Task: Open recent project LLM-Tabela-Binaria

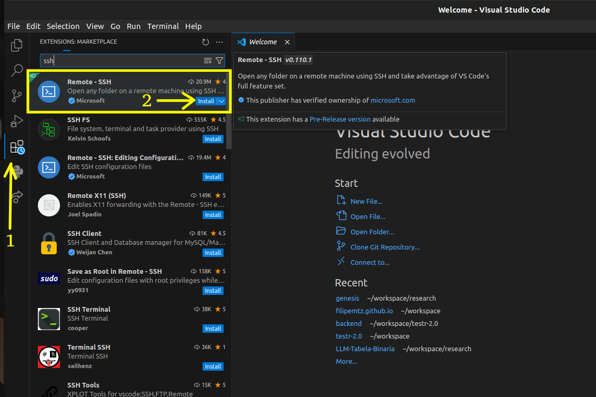Action: 365,349
